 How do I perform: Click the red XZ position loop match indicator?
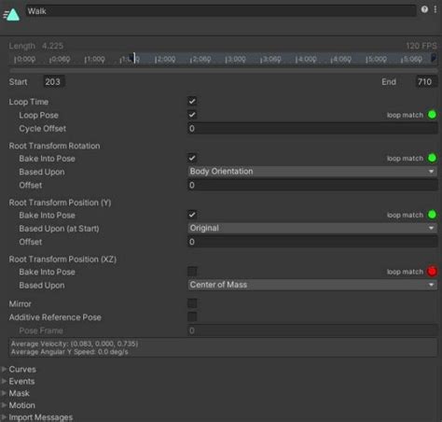(x=432, y=272)
